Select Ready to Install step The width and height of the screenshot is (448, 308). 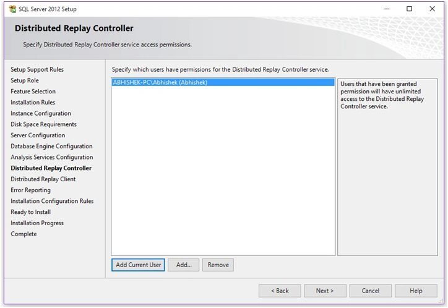click(30, 212)
